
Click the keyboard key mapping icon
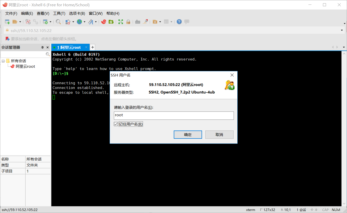[x=138, y=22]
